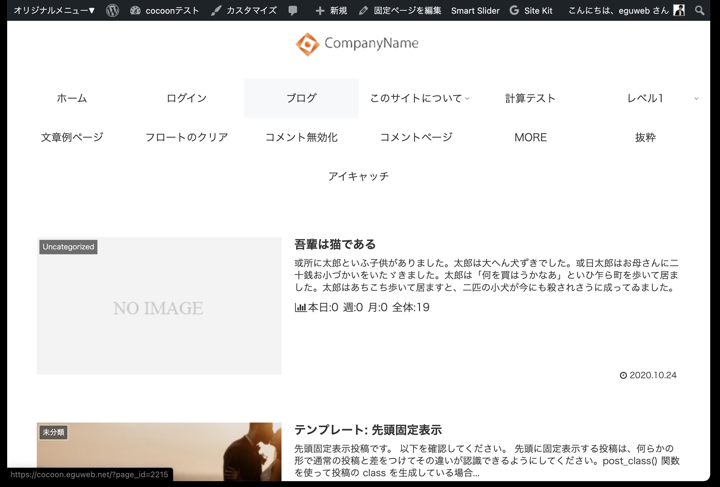The width and height of the screenshot is (720, 487).
Task: Open テンプレート: 先頭固定表示 post
Action: (x=368, y=430)
